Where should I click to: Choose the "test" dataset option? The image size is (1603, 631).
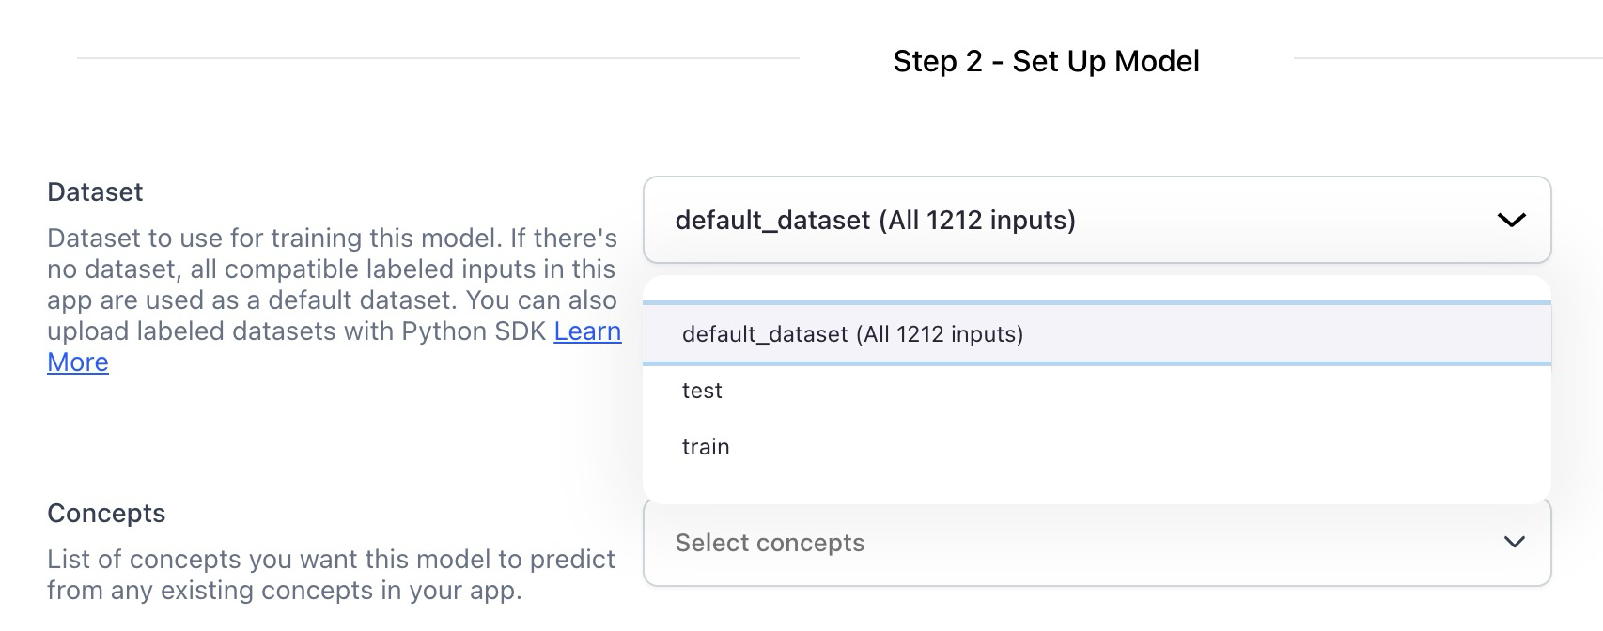coord(702,391)
